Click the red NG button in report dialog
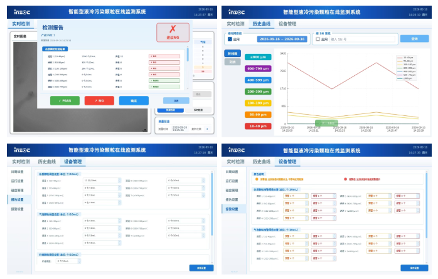Viewport: 438px width, 279px height. [x=99, y=101]
